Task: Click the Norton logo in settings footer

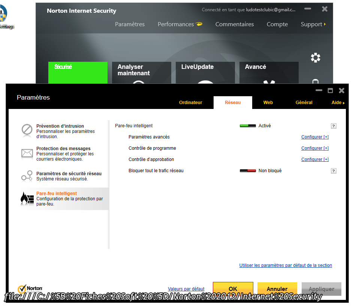Action: pyautogui.click(x=30, y=289)
